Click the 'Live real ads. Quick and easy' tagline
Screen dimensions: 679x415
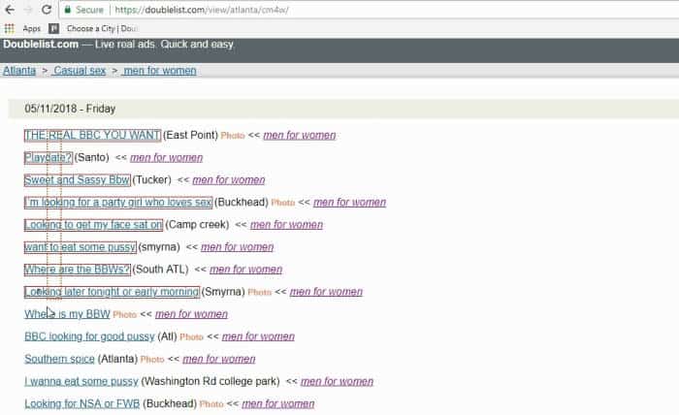click(164, 45)
